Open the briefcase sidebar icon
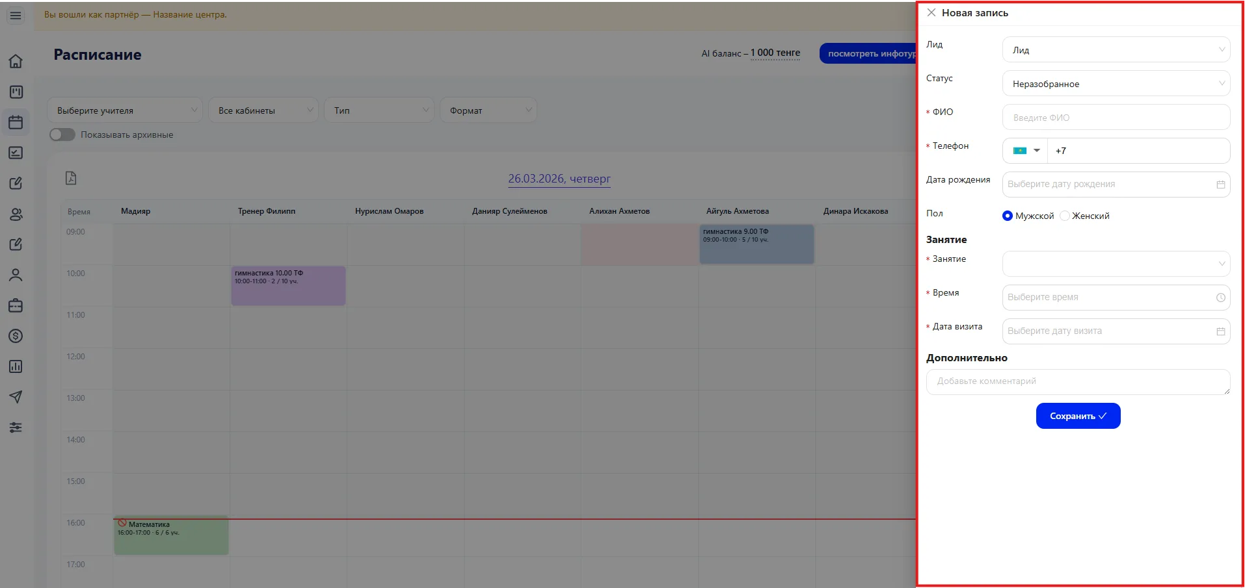This screenshot has width=1245, height=588. click(x=16, y=305)
